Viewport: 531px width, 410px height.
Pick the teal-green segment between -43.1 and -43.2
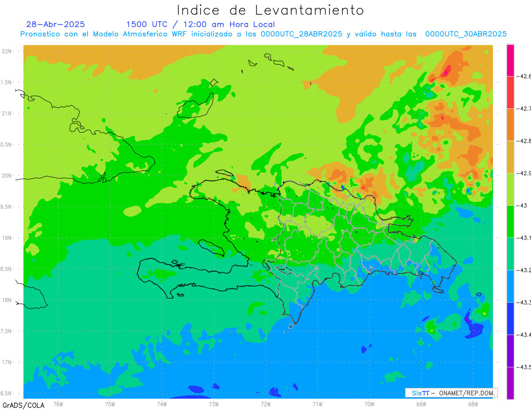(510, 253)
